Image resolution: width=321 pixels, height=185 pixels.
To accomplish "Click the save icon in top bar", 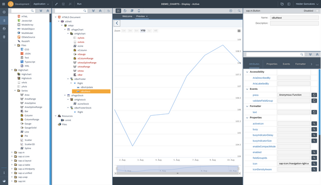I will pyautogui.click(x=63, y=4).
